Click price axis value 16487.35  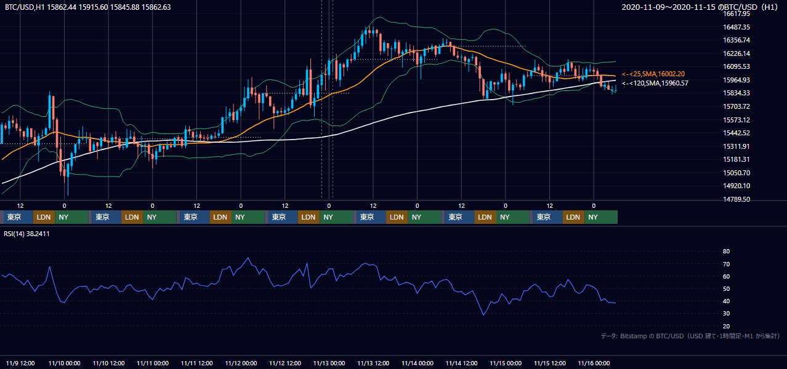coord(736,27)
